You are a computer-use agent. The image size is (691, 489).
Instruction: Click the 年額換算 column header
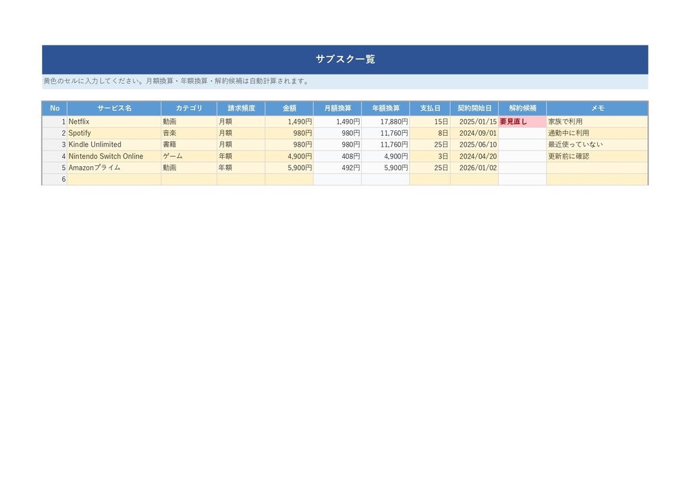pyautogui.click(x=385, y=108)
